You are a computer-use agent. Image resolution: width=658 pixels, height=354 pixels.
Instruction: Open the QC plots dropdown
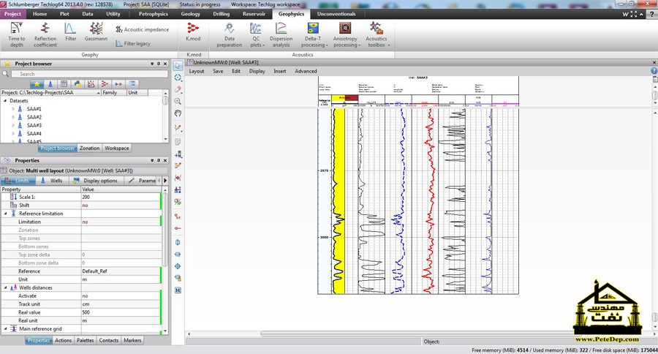pyautogui.click(x=256, y=34)
